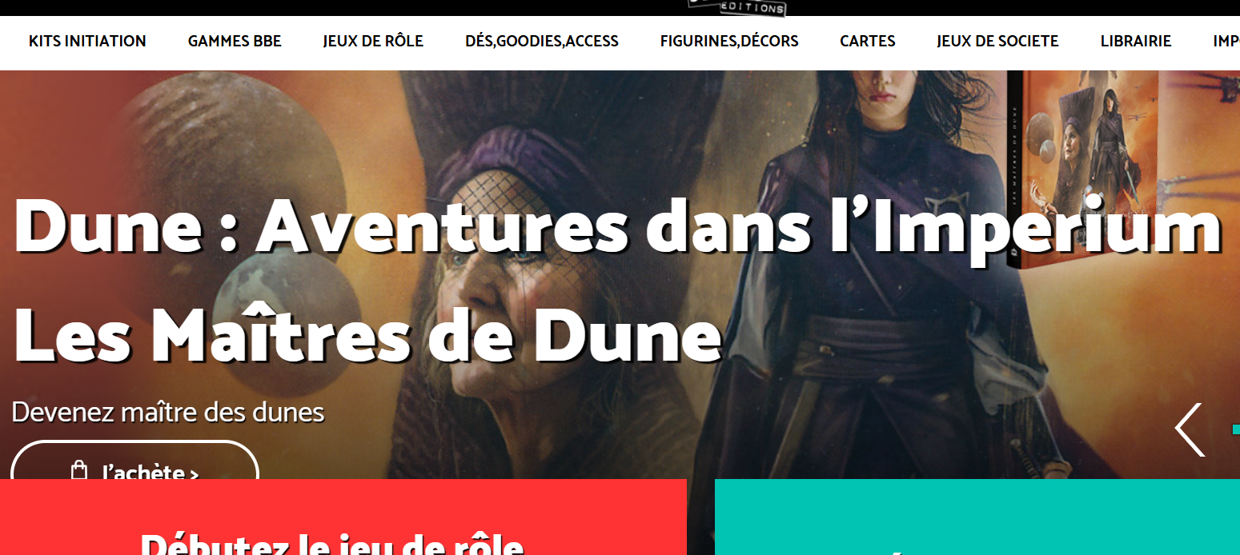Expand the Jeux de Rôle menu
1240x555 pixels.
373,41
